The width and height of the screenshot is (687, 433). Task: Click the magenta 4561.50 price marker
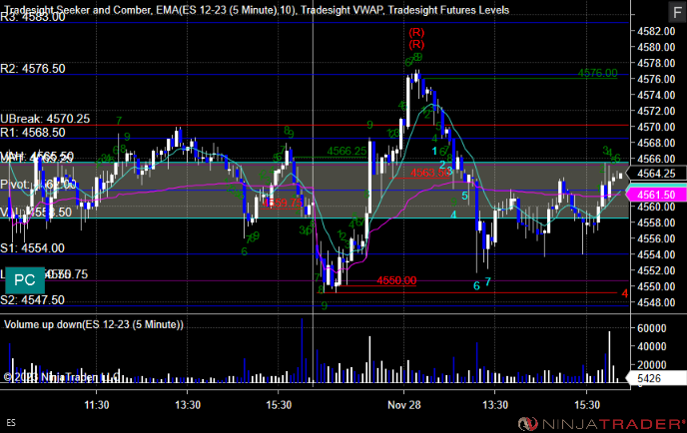tap(656, 195)
